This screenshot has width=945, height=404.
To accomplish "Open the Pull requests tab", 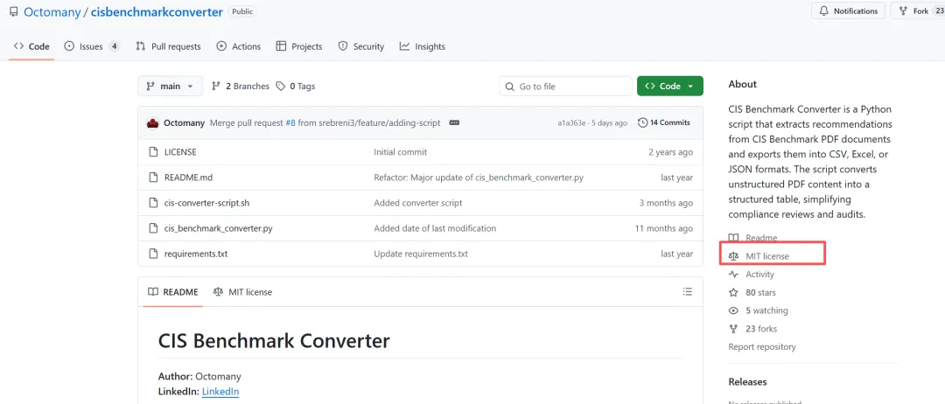I will 168,46.
